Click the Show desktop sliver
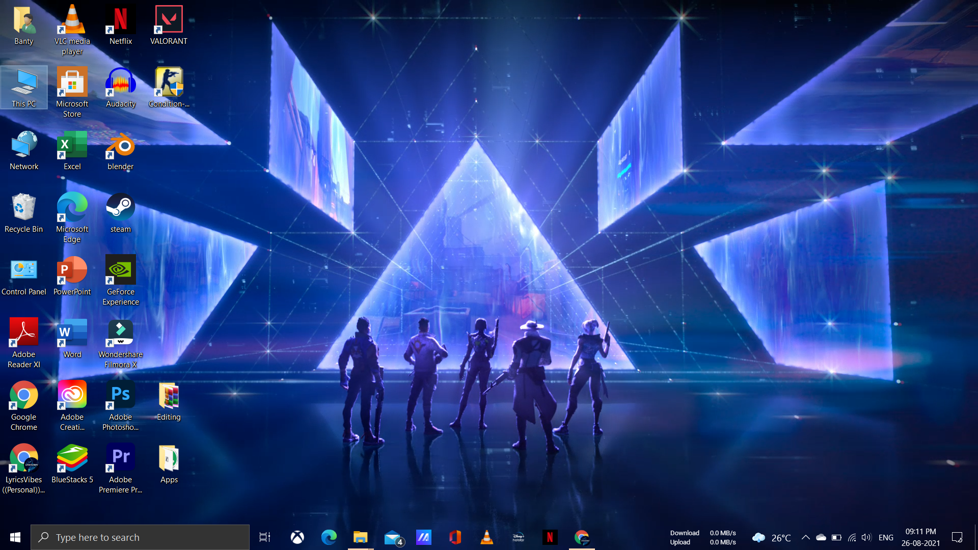 [976, 537]
